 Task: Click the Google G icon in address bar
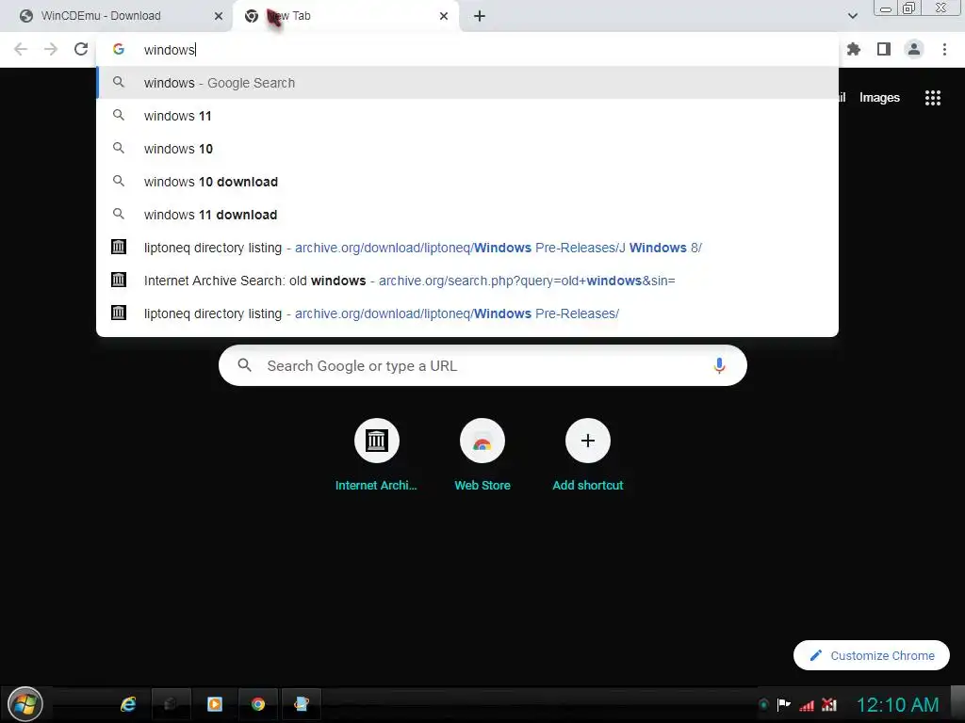119,49
